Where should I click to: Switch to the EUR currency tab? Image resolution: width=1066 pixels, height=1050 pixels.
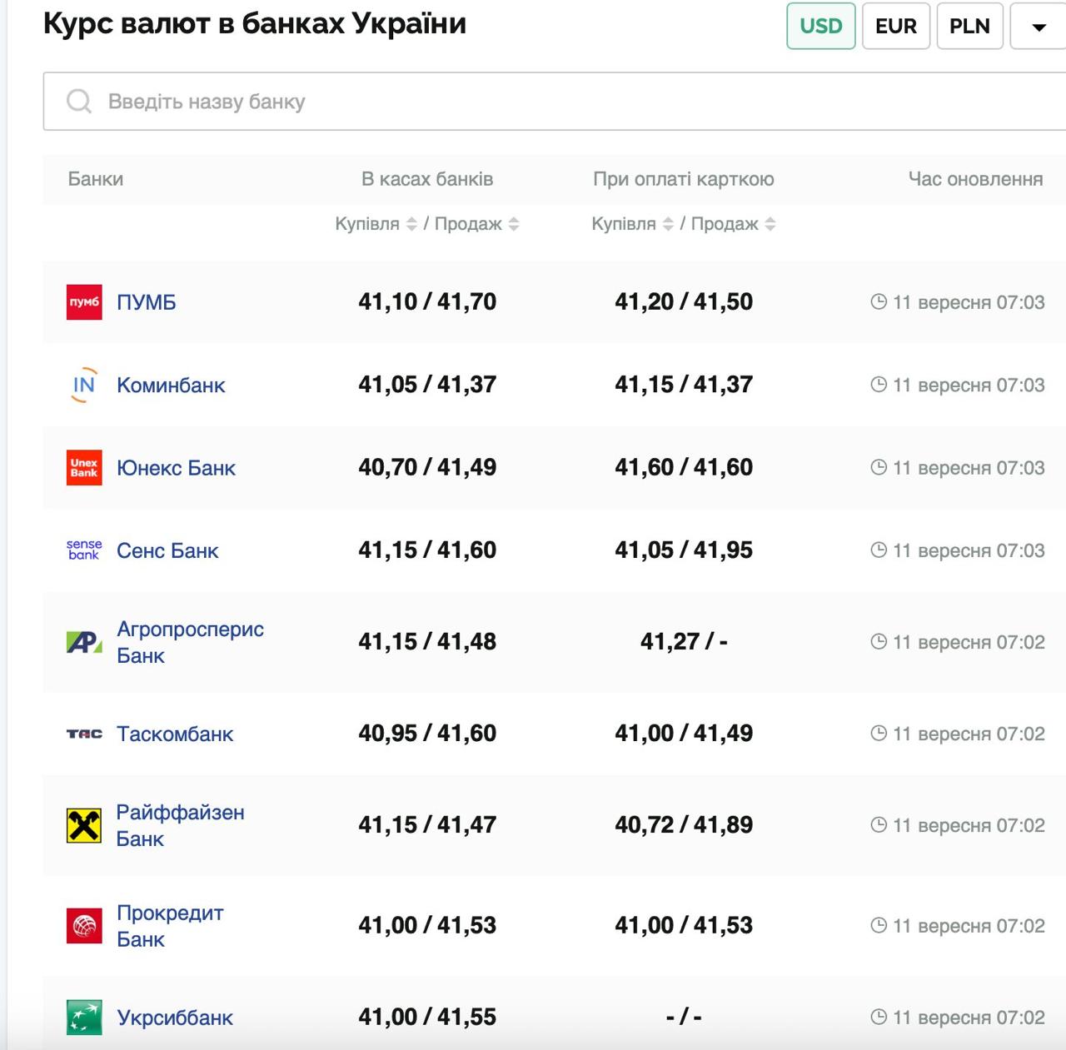coord(895,26)
